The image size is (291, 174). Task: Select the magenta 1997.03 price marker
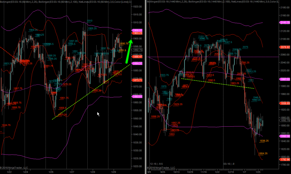tap(285, 79)
